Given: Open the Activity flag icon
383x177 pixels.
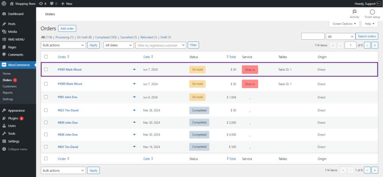Looking at the screenshot, I should point(355,12).
